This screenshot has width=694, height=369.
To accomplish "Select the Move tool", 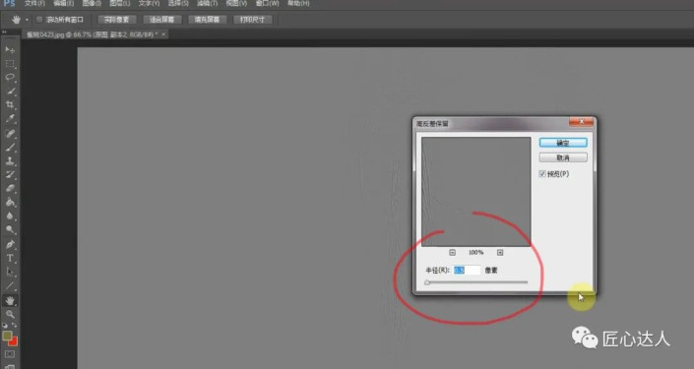I will [10, 49].
